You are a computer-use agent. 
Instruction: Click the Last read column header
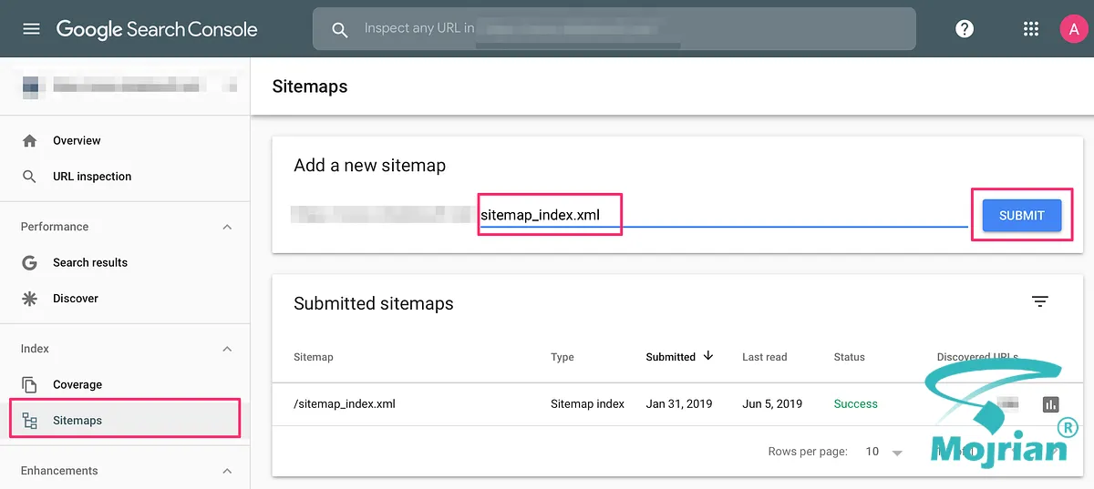point(764,357)
